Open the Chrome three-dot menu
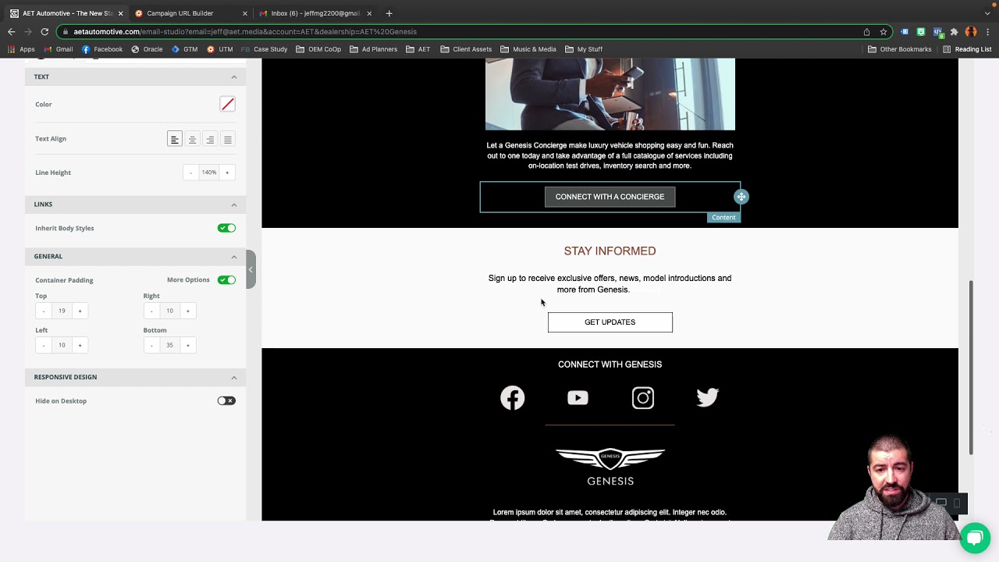This screenshot has height=562, width=999. pos(988,32)
